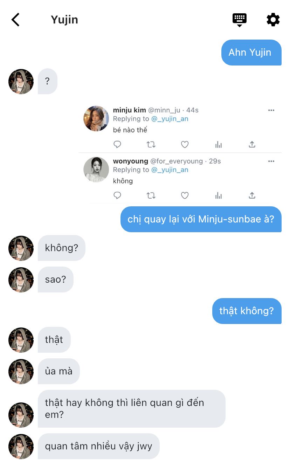Hide the keyboard using the keyboard icon

click(x=240, y=19)
